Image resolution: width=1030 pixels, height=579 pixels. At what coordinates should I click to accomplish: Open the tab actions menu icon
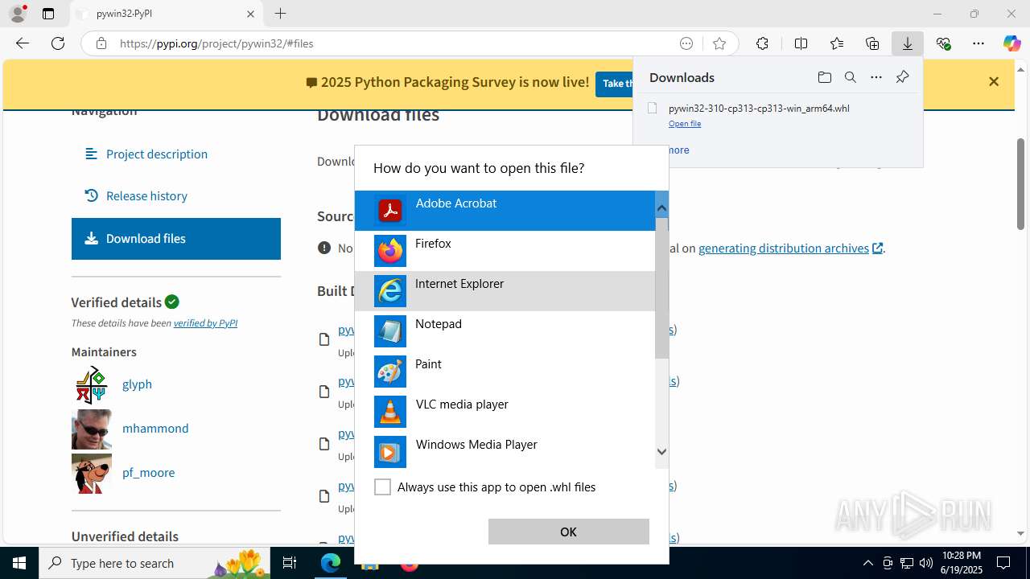(x=48, y=14)
